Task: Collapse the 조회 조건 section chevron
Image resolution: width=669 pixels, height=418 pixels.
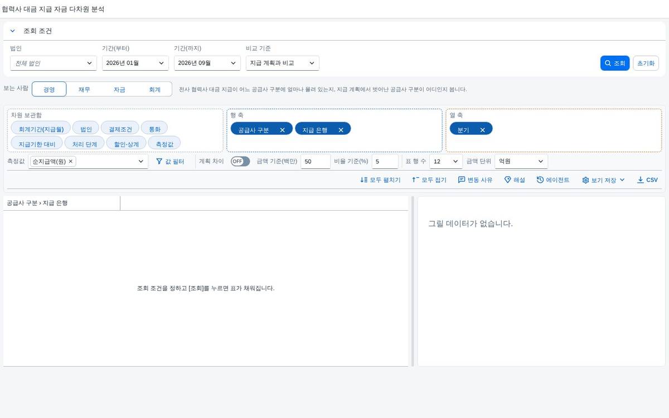Action: coord(12,31)
